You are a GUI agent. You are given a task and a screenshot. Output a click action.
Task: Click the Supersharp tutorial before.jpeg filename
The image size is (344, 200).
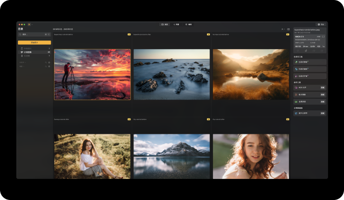pyautogui.click(x=307, y=30)
